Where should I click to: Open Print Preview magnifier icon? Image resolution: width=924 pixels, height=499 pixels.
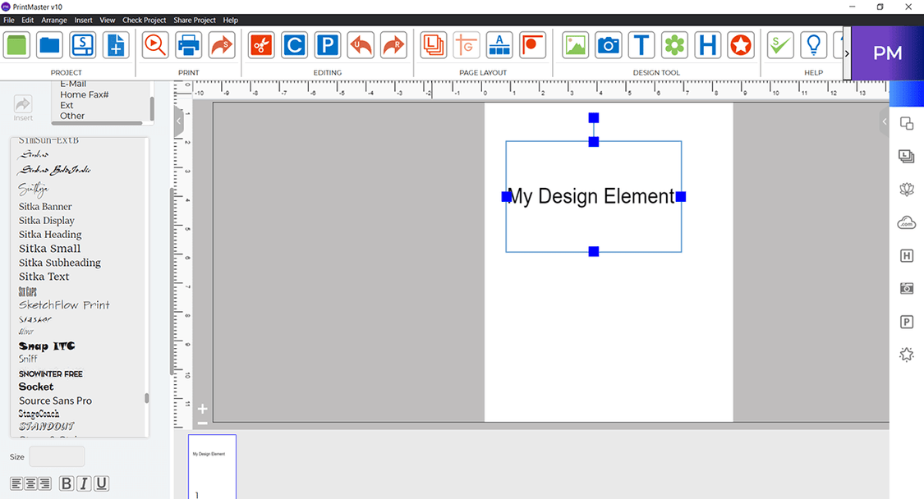(155, 45)
